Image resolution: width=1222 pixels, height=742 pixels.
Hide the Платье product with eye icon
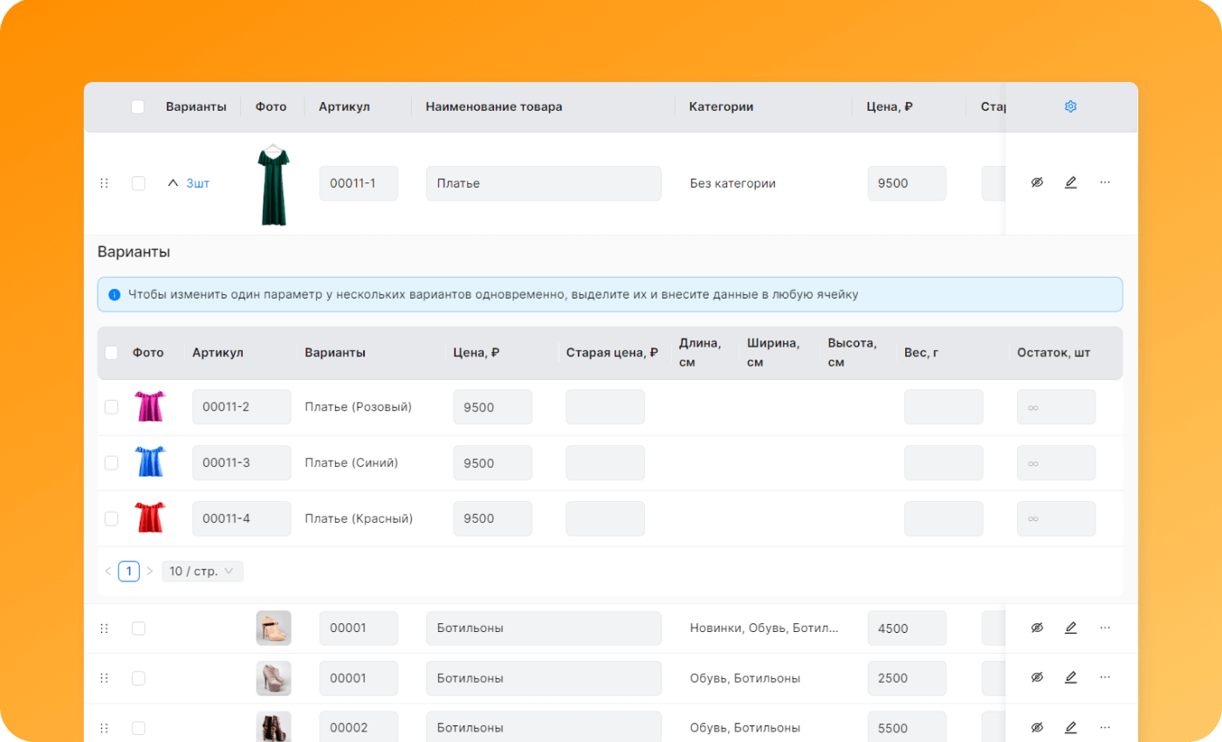(x=1037, y=182)
